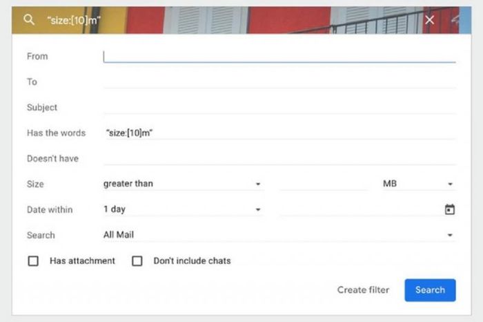
Task: Open the 'All Mail' search location dropdown
Action: (279, 235)
